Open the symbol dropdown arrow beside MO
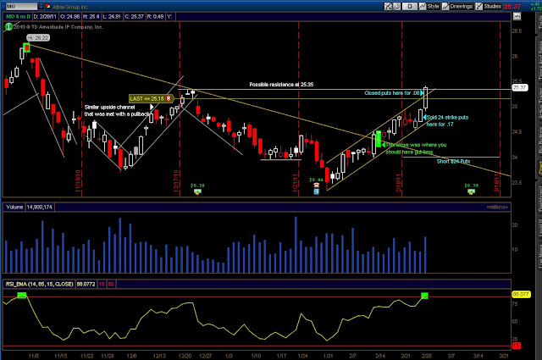This screenshot has width=542, height=360. pyautogui.click(x=41, y=7)
